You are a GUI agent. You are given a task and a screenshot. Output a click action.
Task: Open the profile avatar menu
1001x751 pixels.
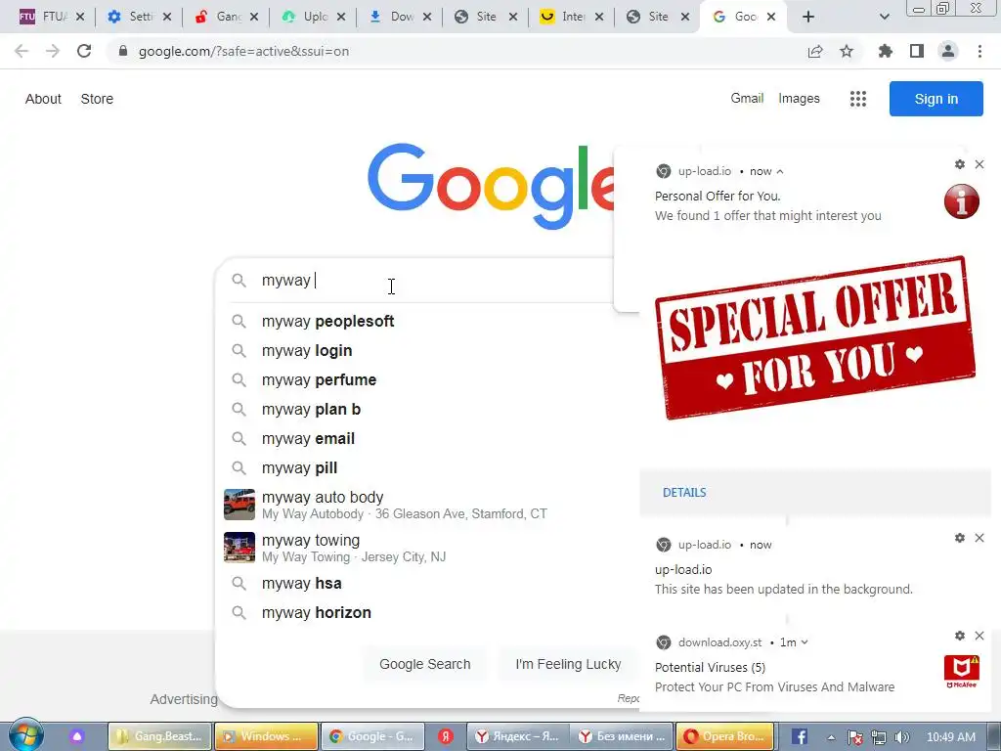[x=948, y=51]
